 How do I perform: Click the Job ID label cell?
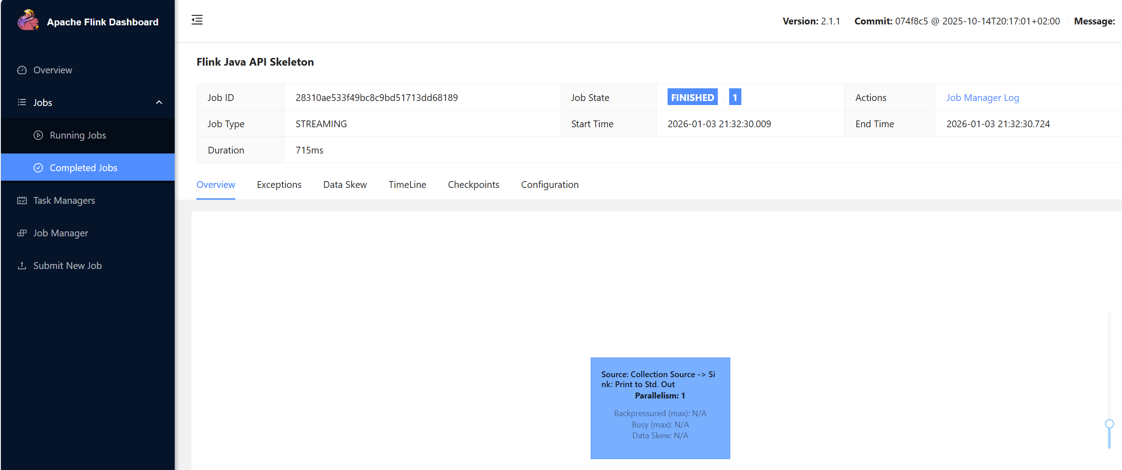240,97
